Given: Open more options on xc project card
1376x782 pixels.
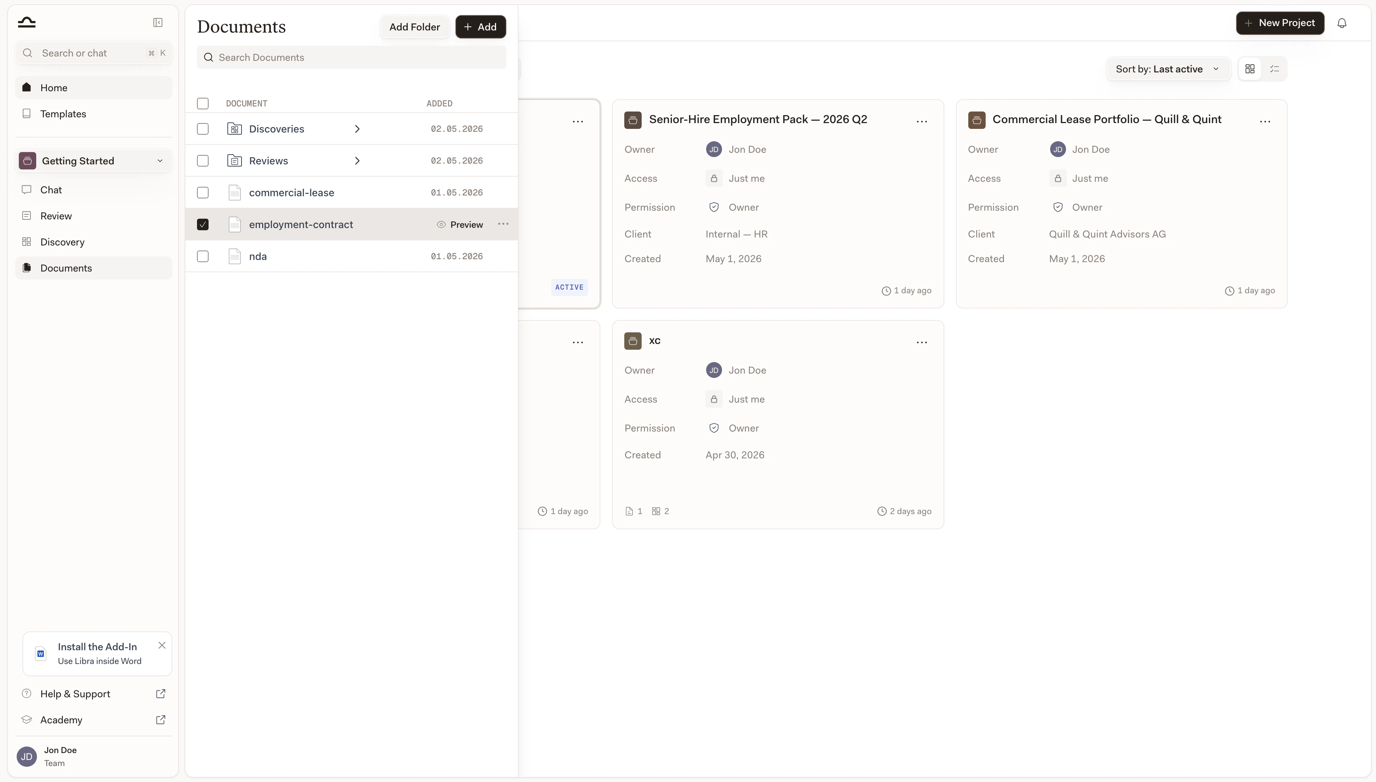Looking at the screenshot, I should click(922, 342).
